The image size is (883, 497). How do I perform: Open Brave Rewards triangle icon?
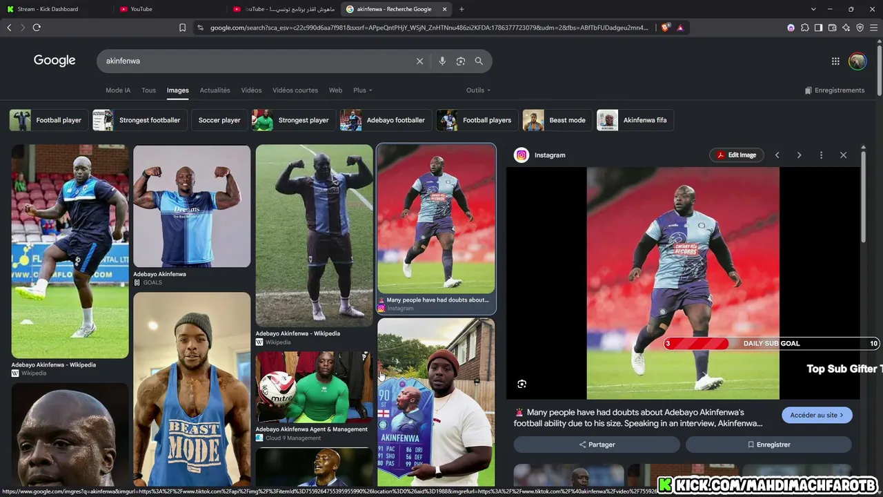[680, 28]
